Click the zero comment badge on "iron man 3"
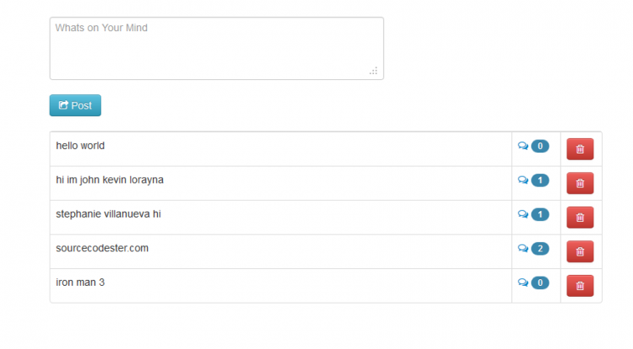The width and height of the screenshot is (633, 349). click(x=540, y=283)
